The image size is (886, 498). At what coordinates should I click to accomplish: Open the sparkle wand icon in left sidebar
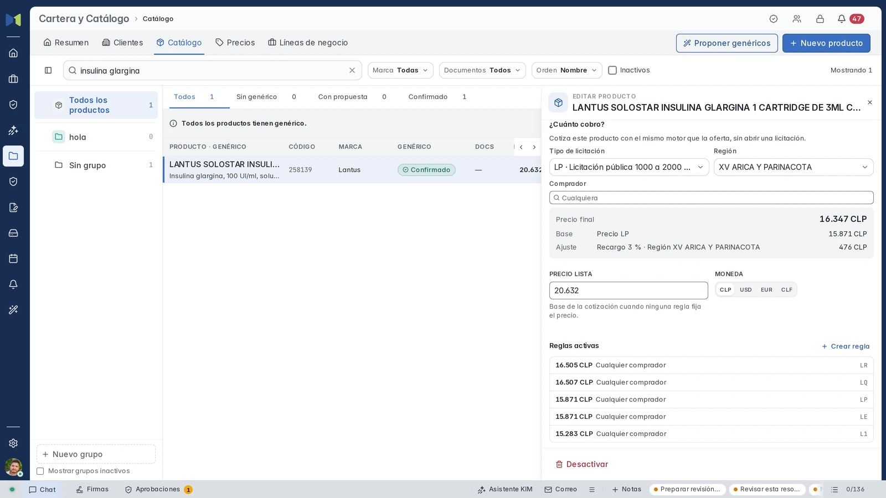coord(13,131)
